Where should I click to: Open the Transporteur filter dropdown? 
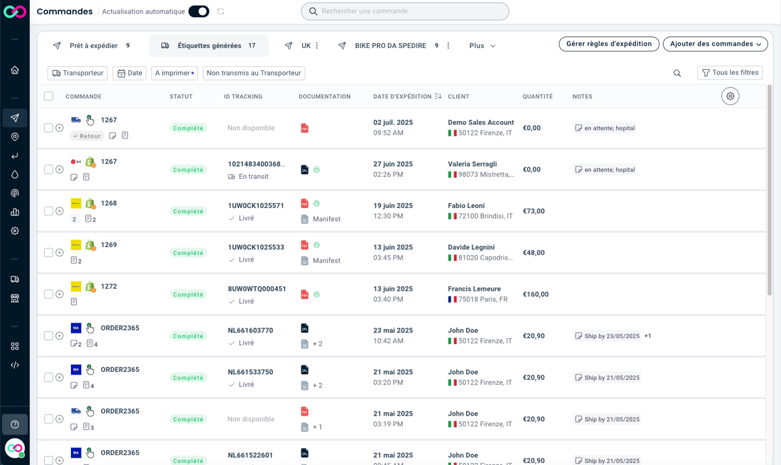(x=77, y=73)
